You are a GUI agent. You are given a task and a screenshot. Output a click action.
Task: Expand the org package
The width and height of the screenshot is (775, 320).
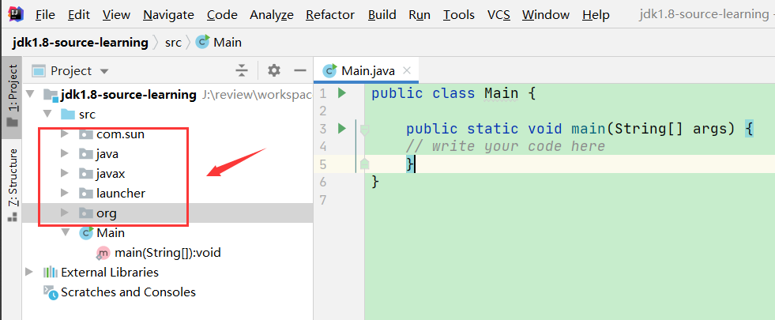pos(64,213)
